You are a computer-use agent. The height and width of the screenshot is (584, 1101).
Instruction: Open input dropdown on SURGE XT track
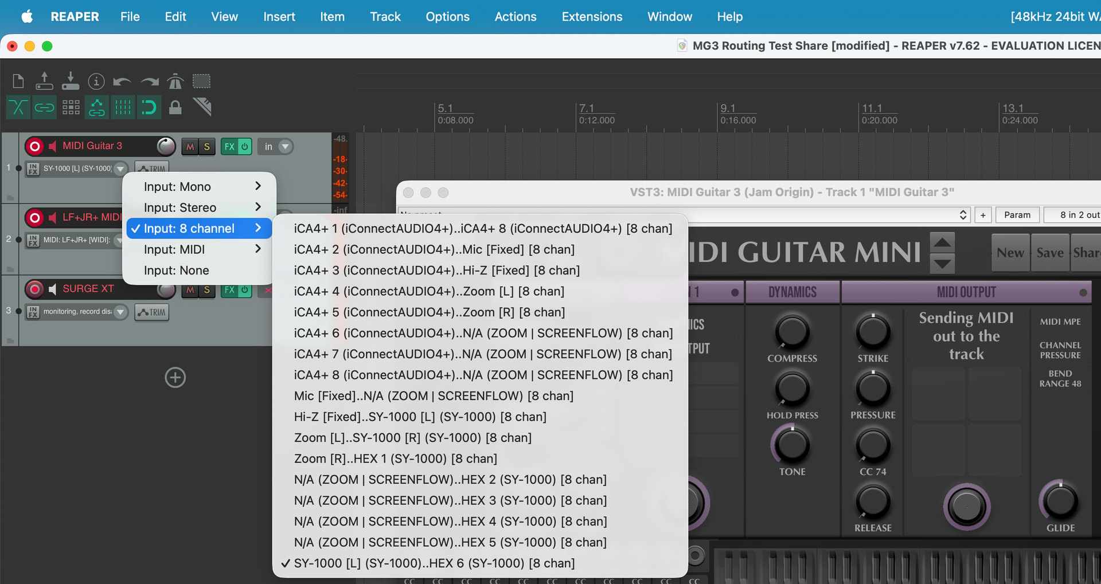(120, 312)
